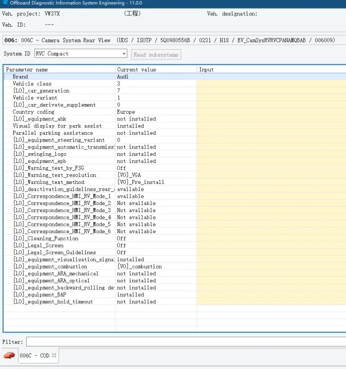Select the [LO]_deactivation_guidelines_rear row
The width and height of the screenshot is (346, 369).
175,189
